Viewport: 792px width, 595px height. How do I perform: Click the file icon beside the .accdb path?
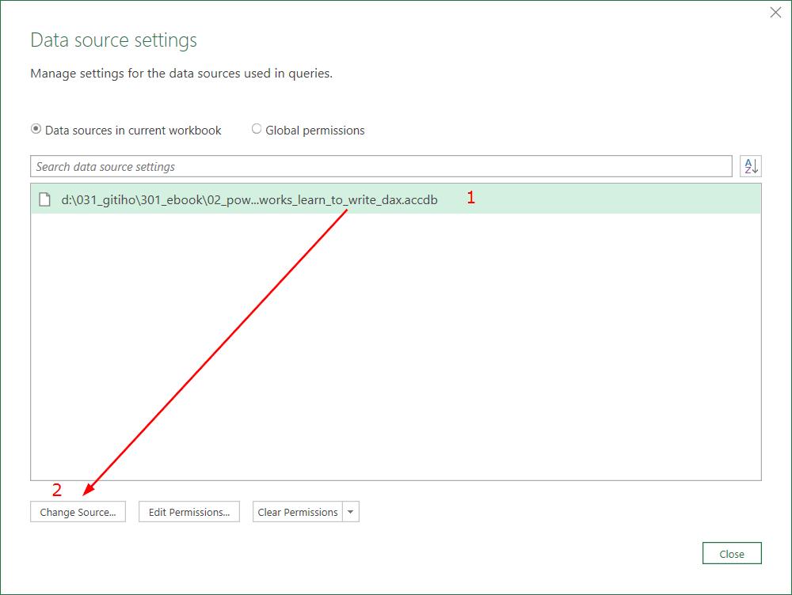point(45,200)
